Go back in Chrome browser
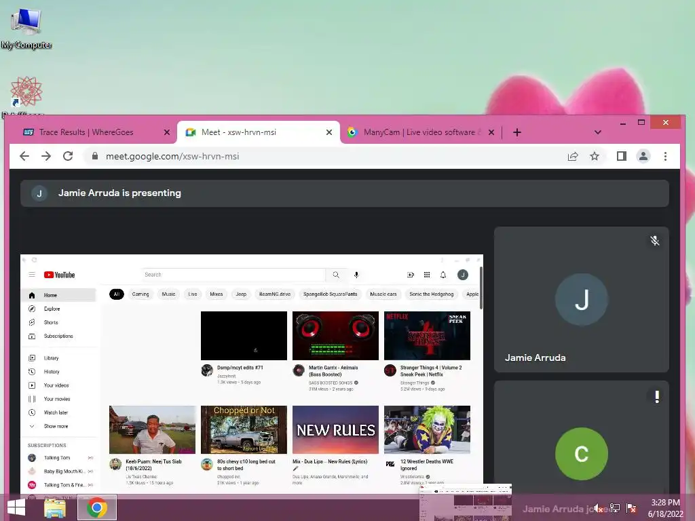This screenshot has height=521, width=695. pyautogui.click(x=24, y=156)
